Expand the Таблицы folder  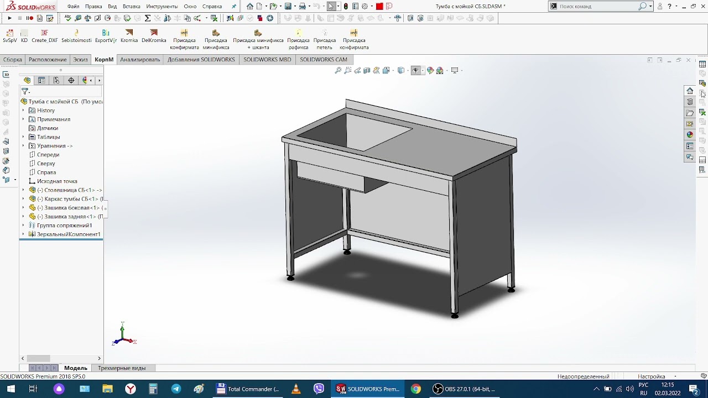point(23,137)
